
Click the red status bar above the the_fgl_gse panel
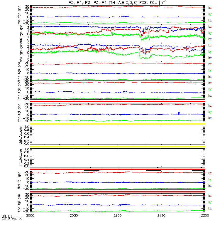click(x=118, y=192)
